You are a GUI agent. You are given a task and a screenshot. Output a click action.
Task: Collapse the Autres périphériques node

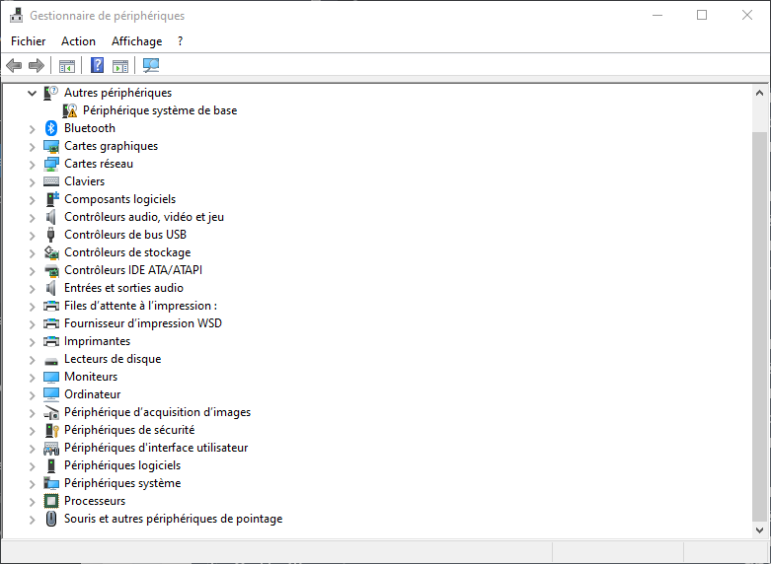33,93
